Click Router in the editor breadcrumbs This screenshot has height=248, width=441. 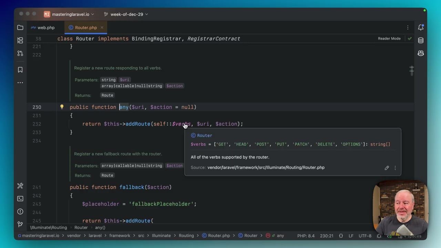(x=81, y=228)
